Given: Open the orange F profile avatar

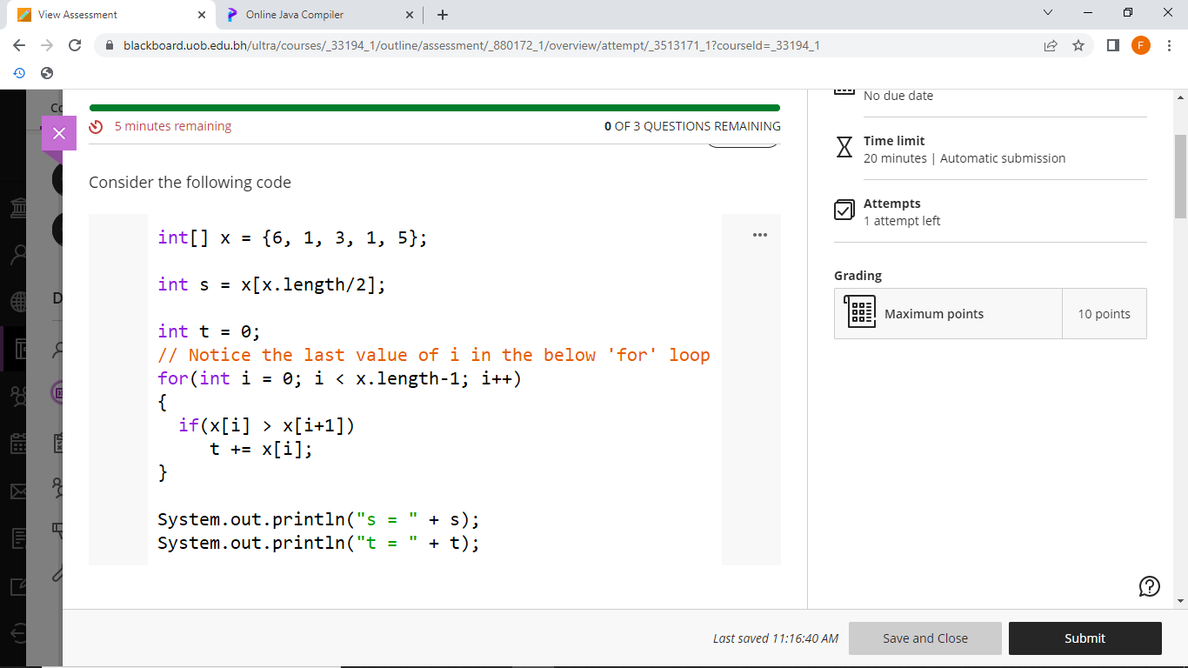Looking at the screenshot, I should pyautogui.click(x=1141, y=45).
